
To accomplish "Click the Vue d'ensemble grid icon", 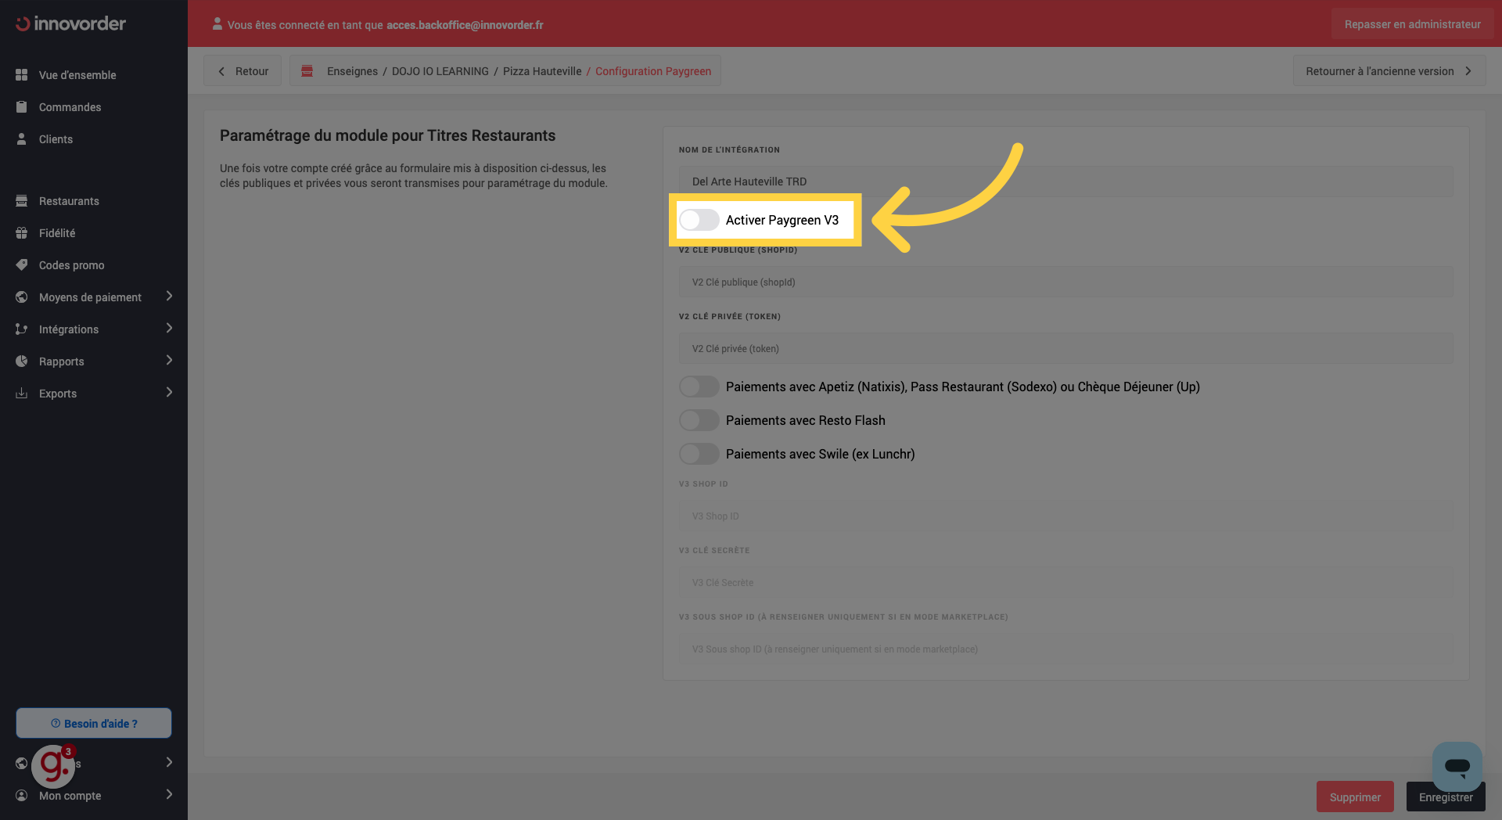I will [x=22, y=75].
